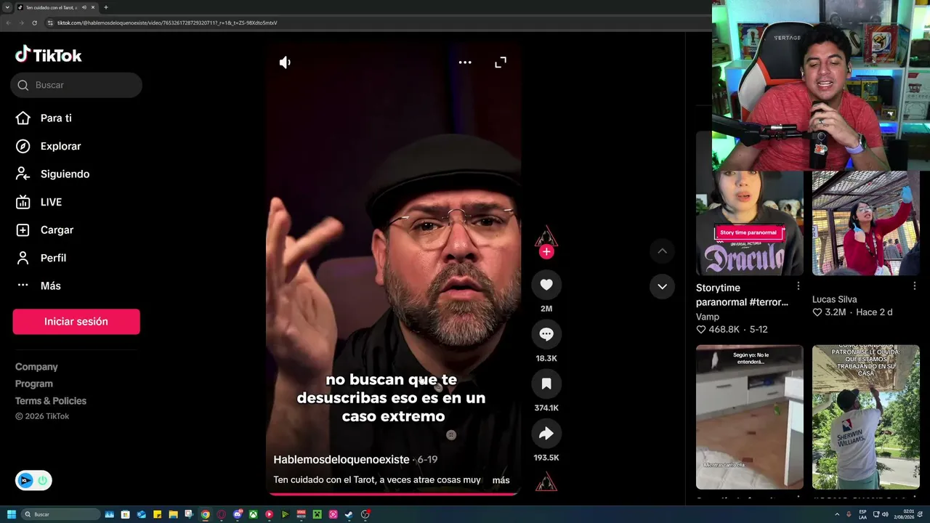The width and height of the screenshot is (930, 523).
Task: Open the video more options menu
Action: pos(465,62)
